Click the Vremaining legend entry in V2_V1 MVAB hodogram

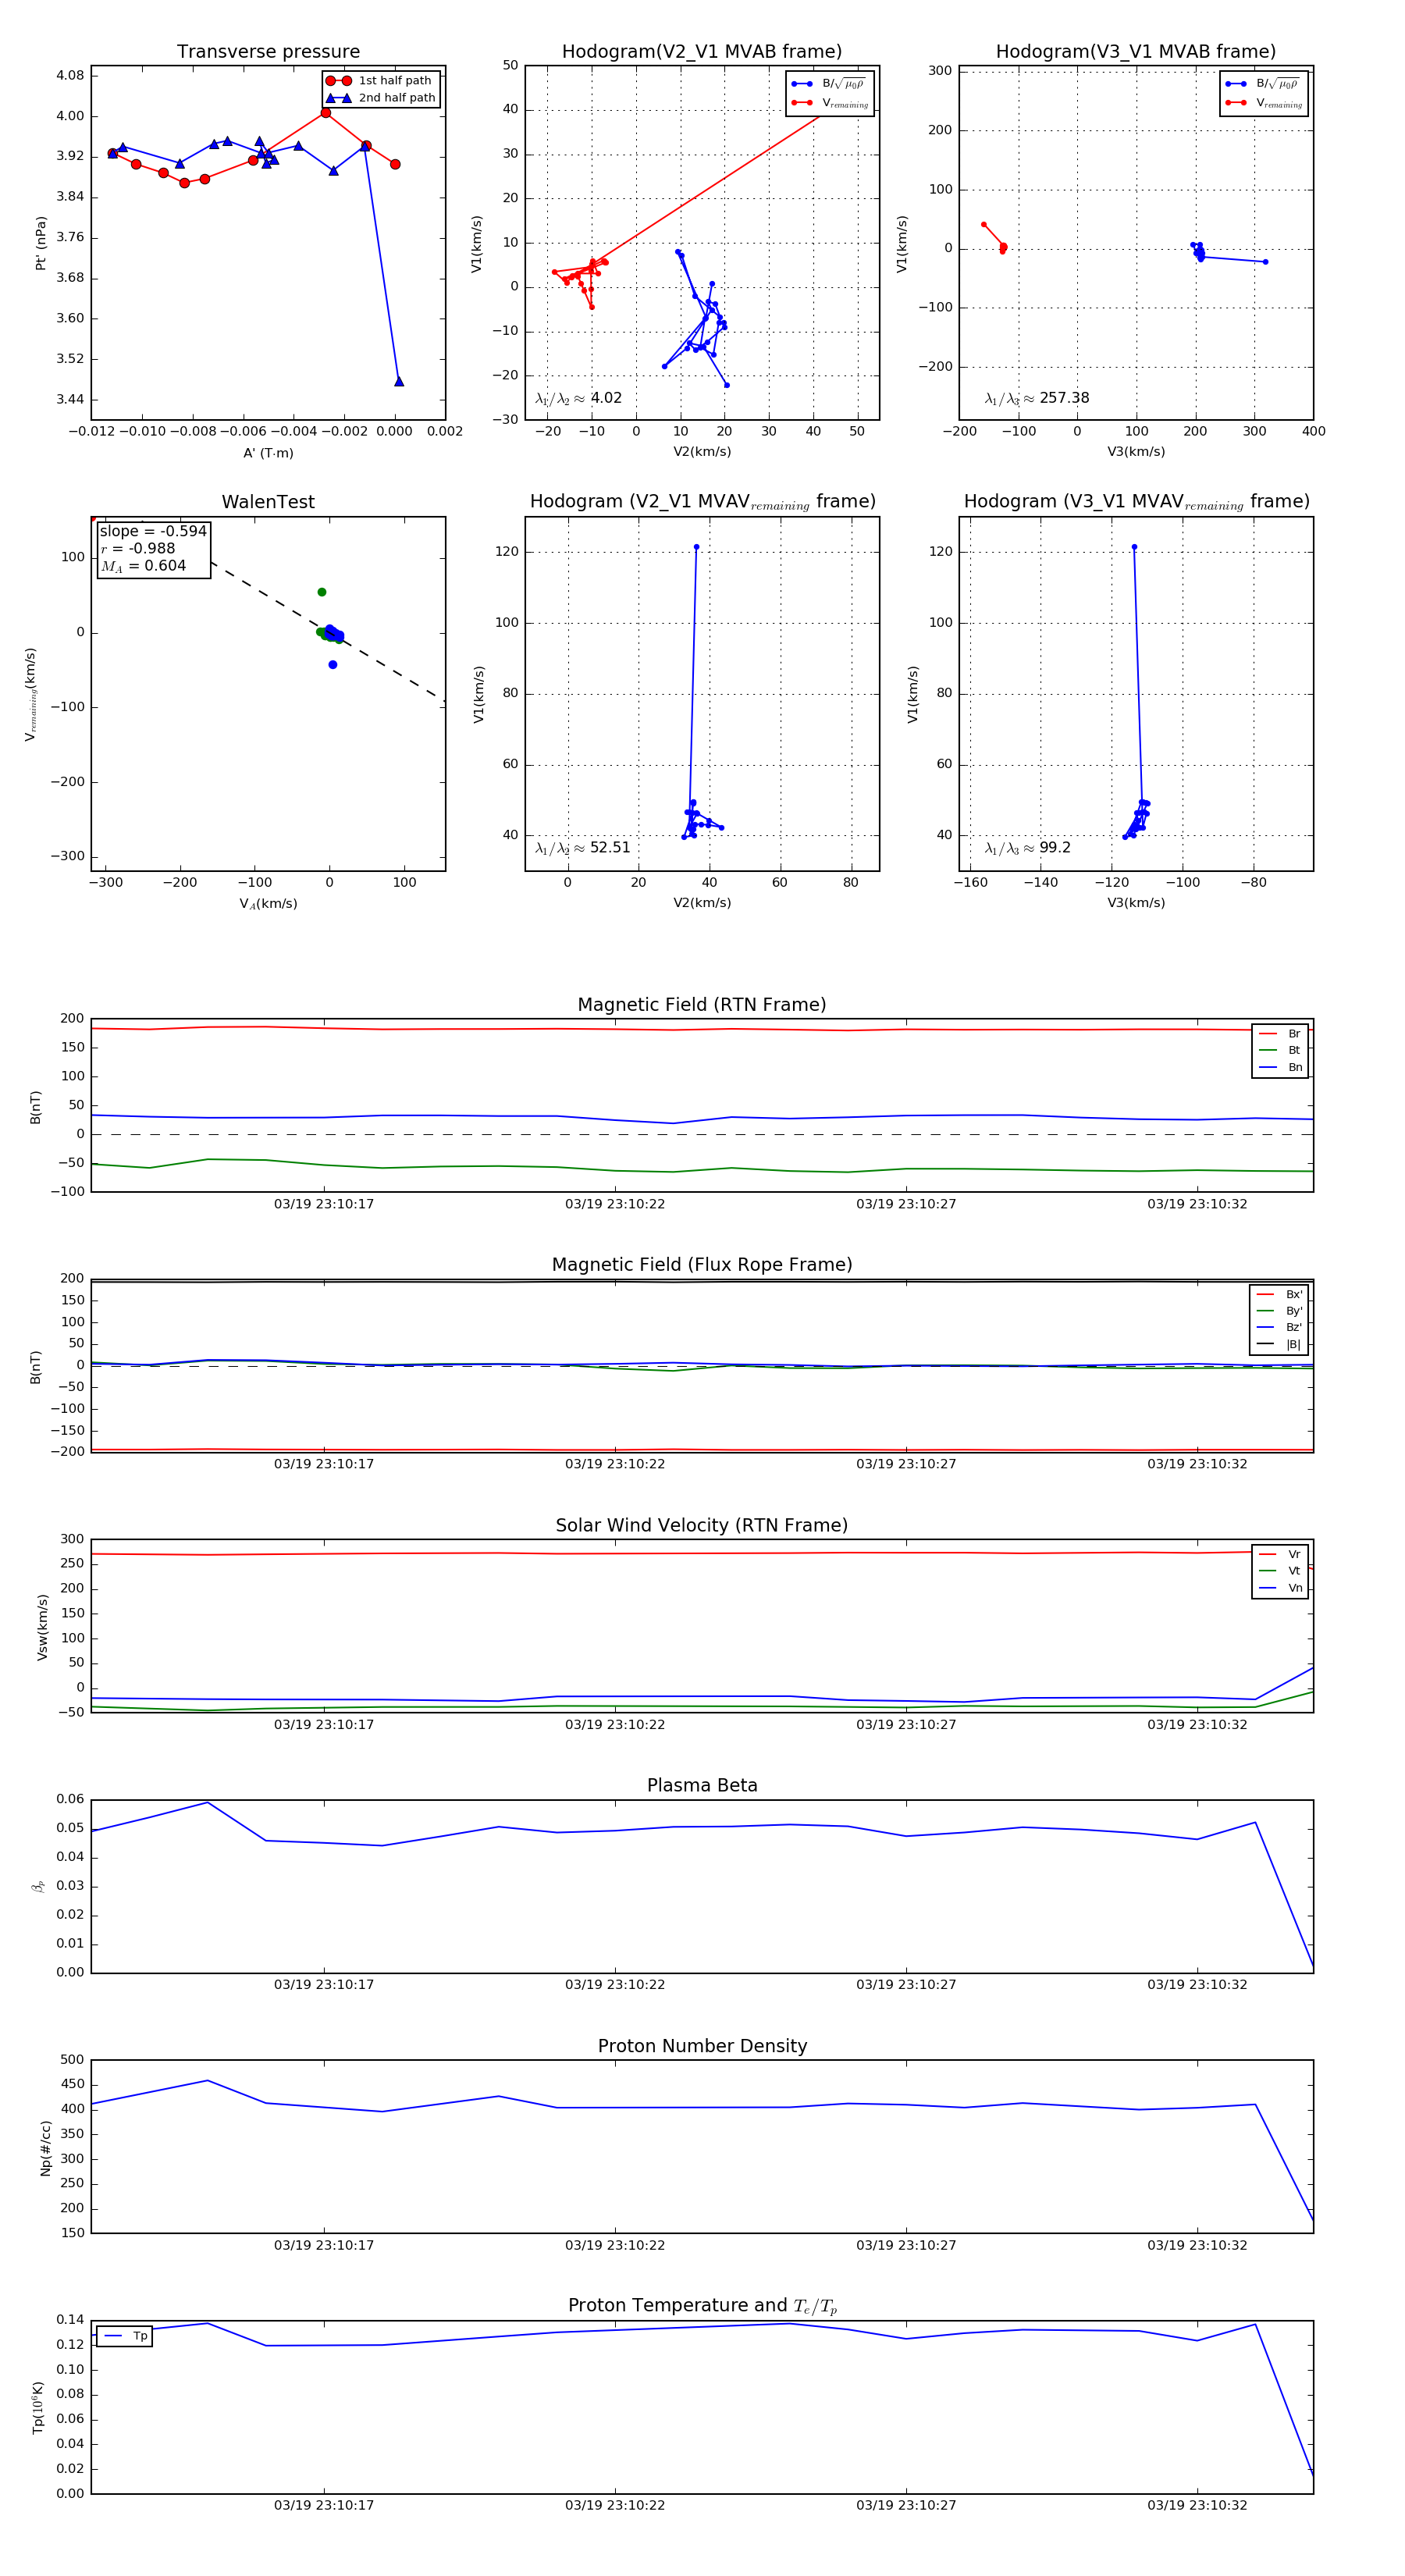829,103
